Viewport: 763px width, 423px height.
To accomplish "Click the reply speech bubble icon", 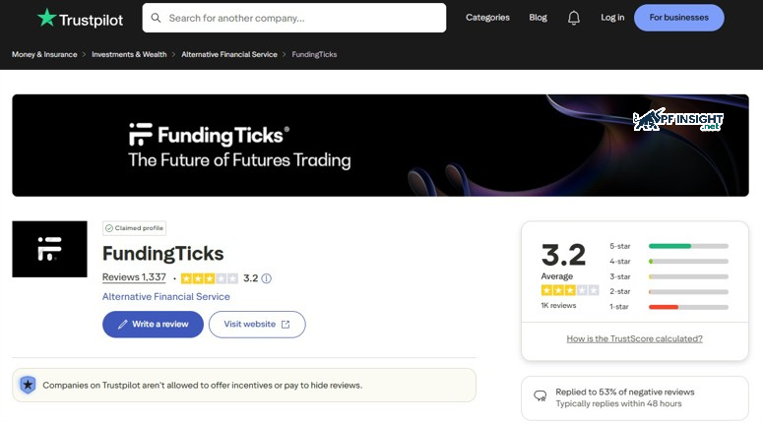I will (x=540, y=396).
